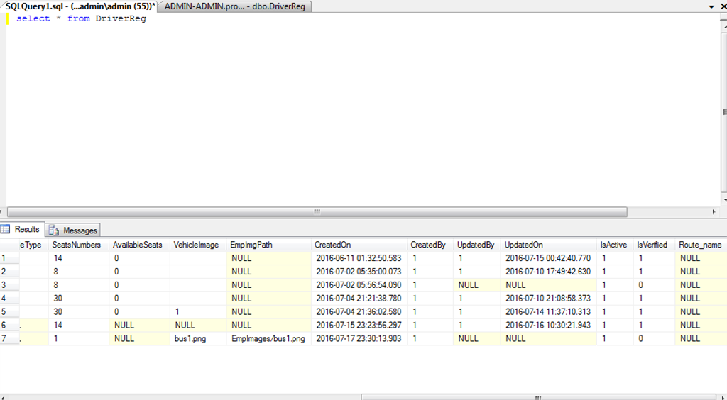The width and height of the screenshot is (727, 400).
Task: Click NULL UpdatedOn cell in row 7
Action: tap(549, 338)
